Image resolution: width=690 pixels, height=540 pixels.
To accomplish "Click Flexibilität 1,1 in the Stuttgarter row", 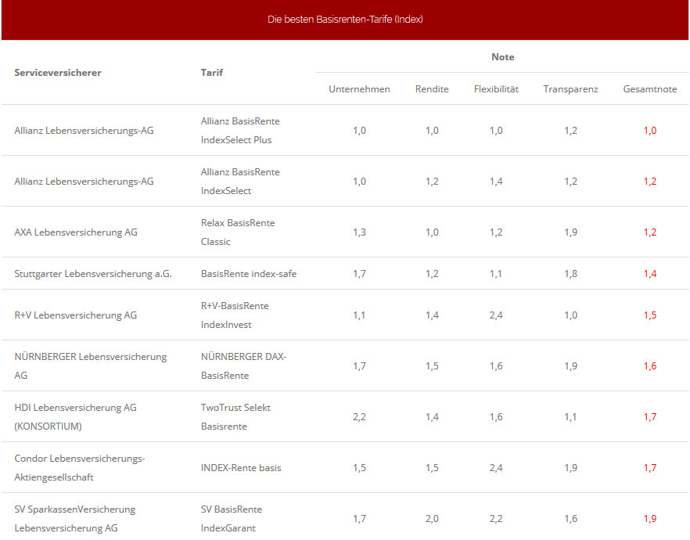I will point(496,274).
